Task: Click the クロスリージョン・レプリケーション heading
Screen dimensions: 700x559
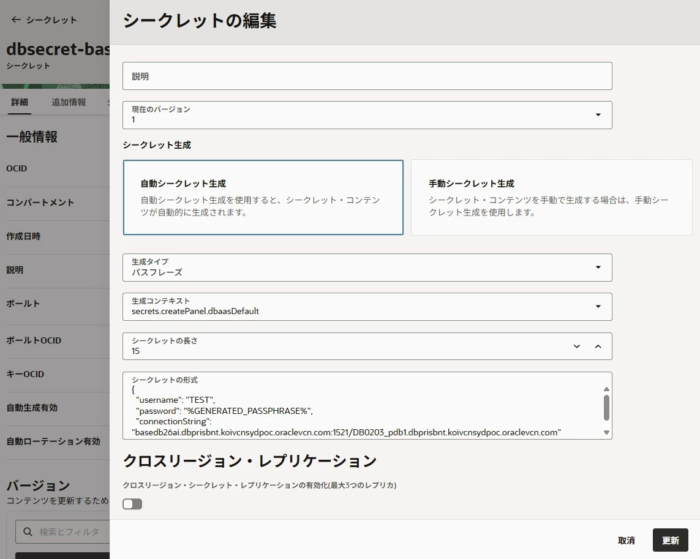Action: [x=249, y=461]
